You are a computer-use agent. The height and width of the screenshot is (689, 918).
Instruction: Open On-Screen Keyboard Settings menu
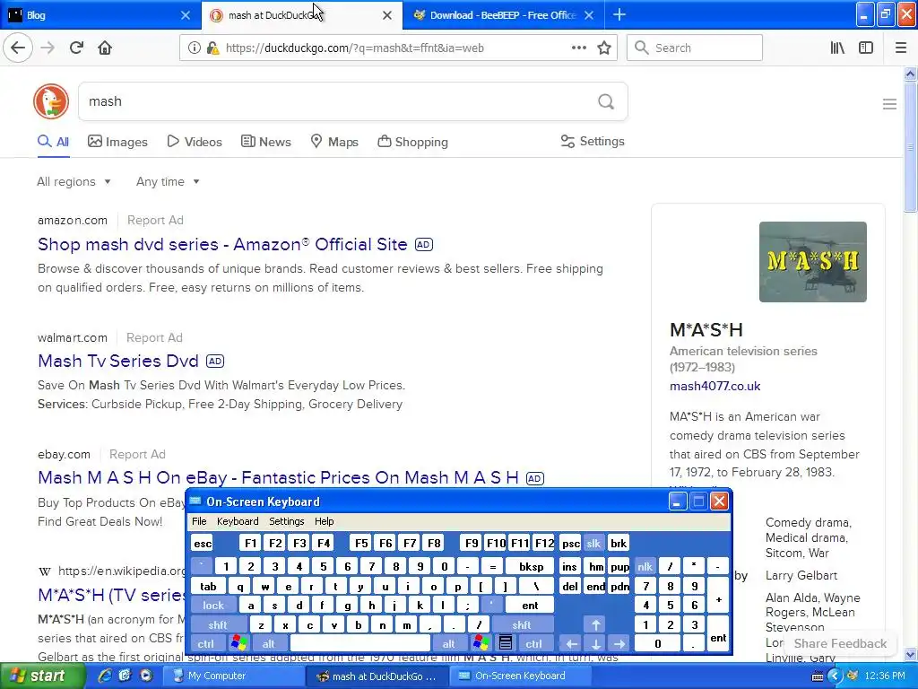pyautogui.click(x=286, y=521)
